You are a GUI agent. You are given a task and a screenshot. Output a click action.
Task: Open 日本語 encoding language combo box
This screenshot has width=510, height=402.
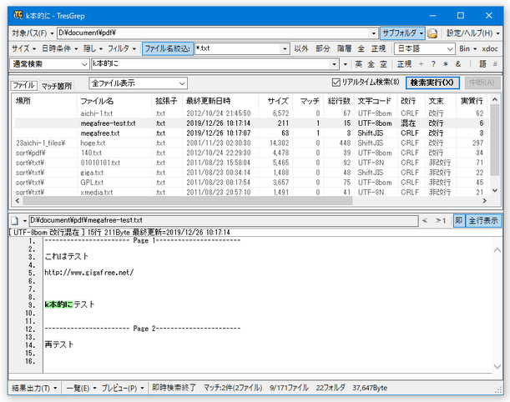424,48
